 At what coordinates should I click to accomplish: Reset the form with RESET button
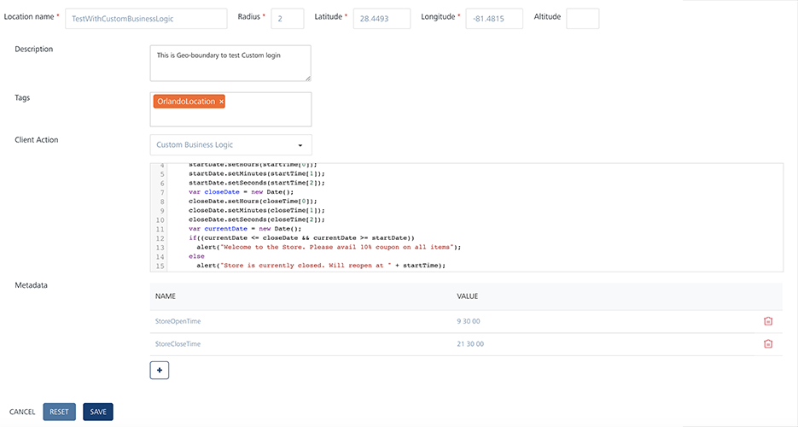pos(59,412)
